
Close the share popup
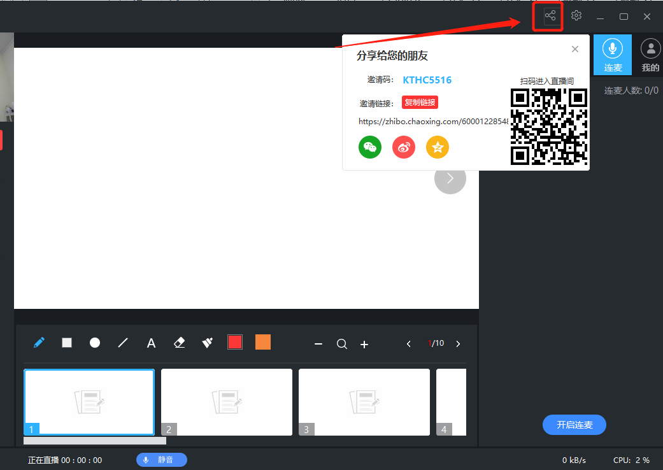click(x=574, y=49)
